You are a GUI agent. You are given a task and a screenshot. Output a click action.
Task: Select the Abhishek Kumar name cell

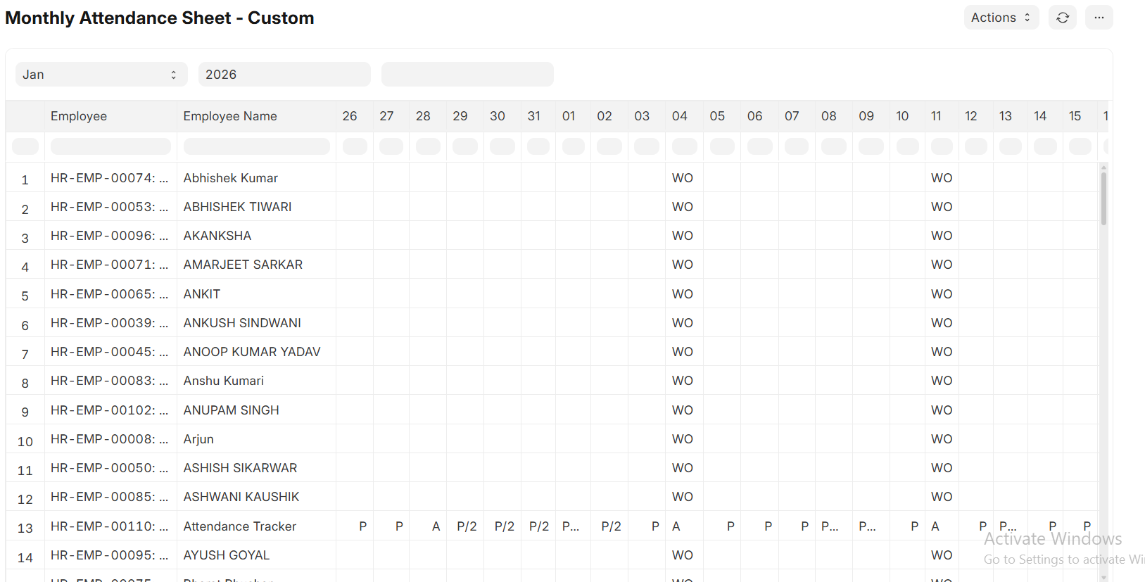231,178
